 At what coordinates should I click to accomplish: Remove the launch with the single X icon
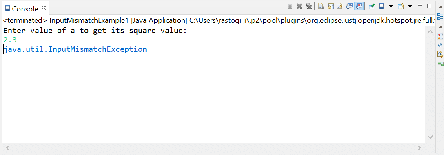[x=299, y=6]
